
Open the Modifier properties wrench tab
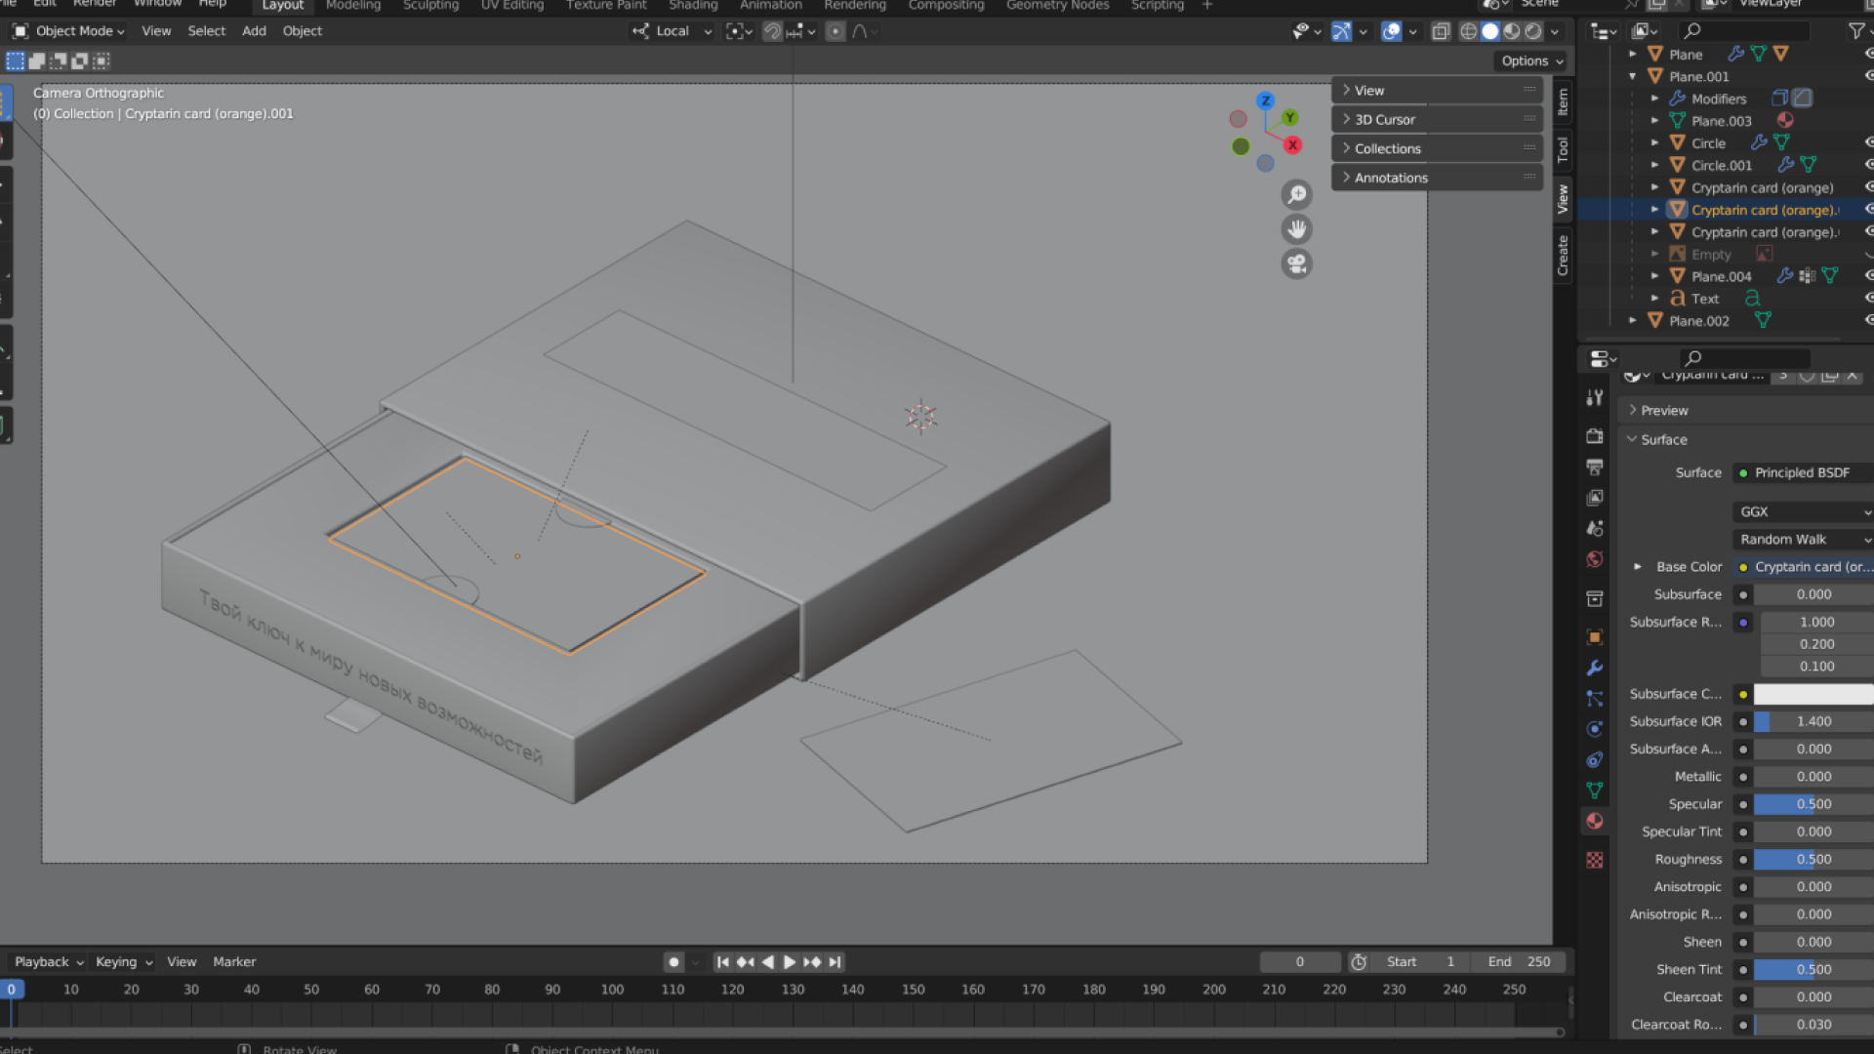pyautogui.click(x=1595, y=668)
